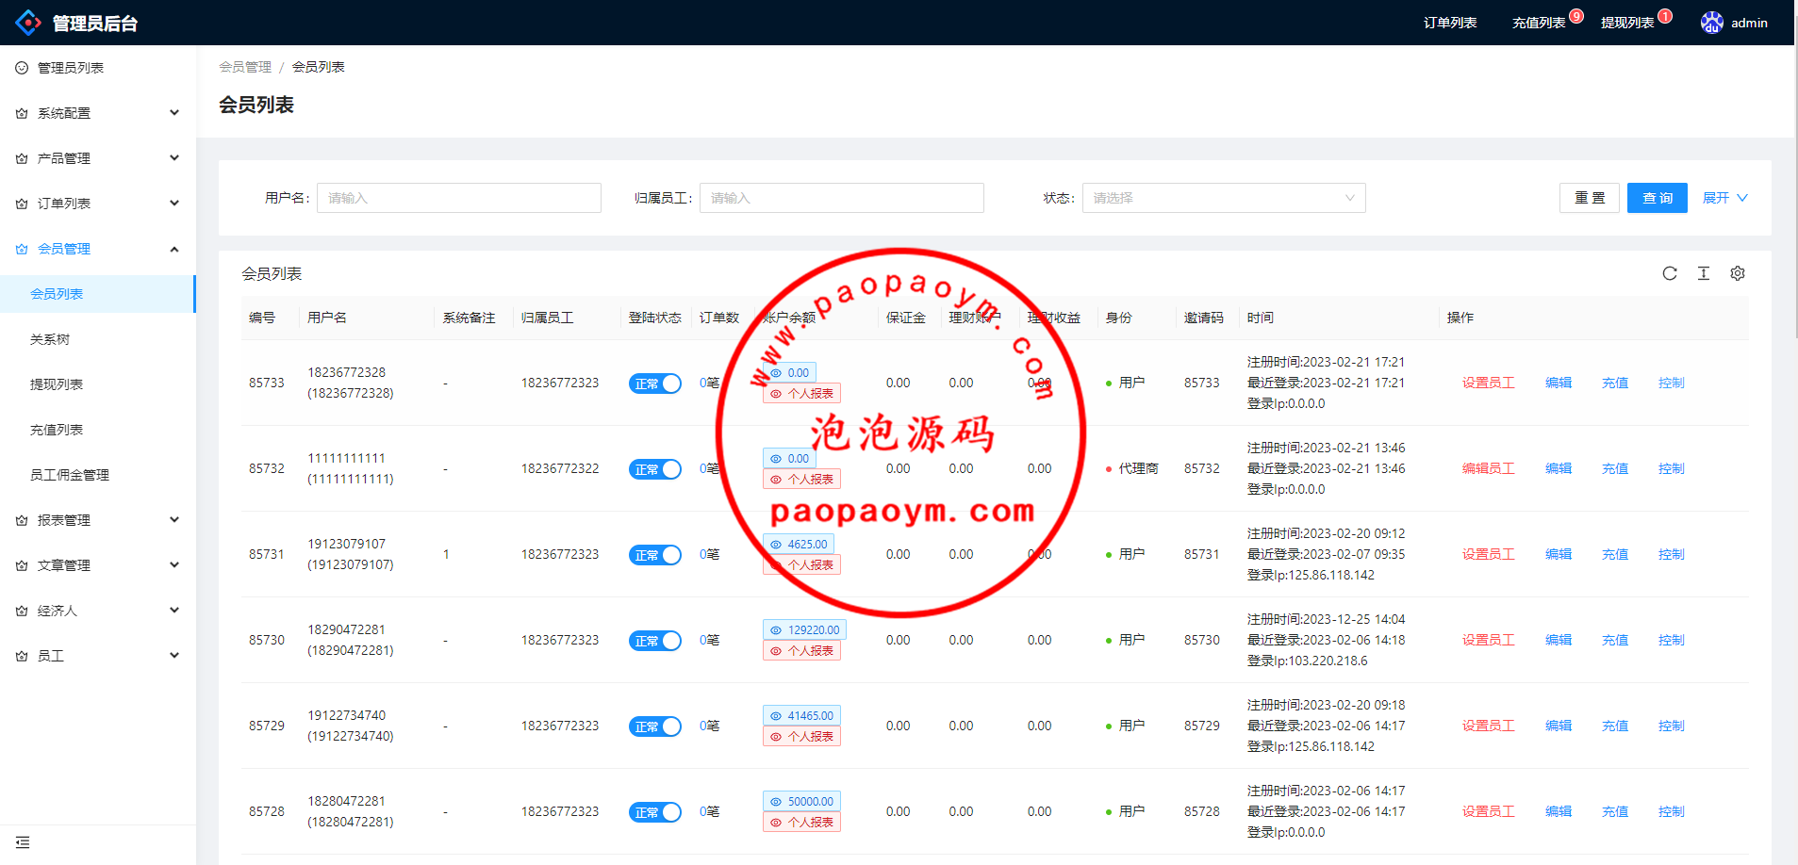Click the 用户名 input field
Image resolution: width=1798 pixels, height=865 pixels.
[x=459, y=198]
